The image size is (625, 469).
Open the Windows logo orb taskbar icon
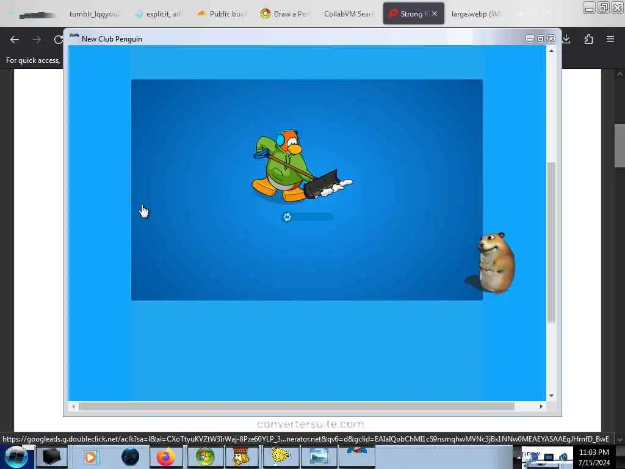tap(205, 457)
